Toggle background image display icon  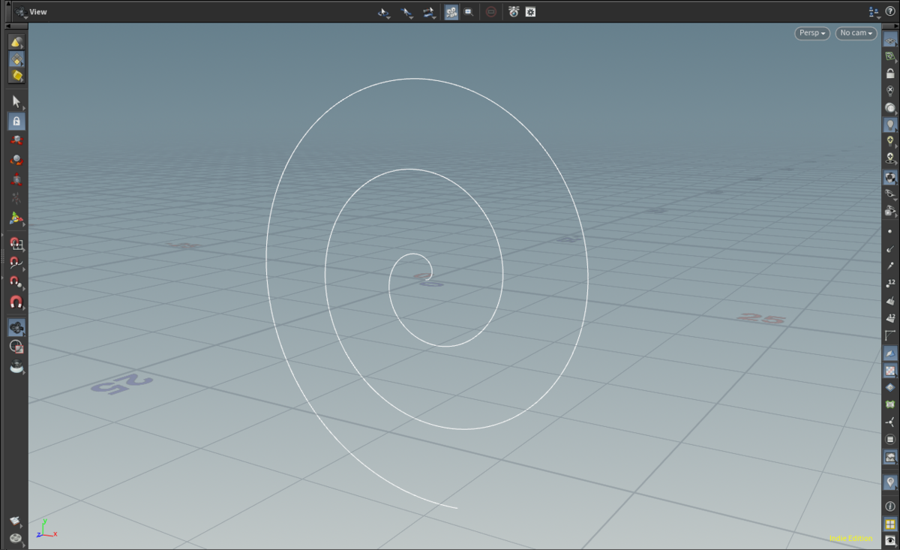pyautogui.click(x=890, y=456)
